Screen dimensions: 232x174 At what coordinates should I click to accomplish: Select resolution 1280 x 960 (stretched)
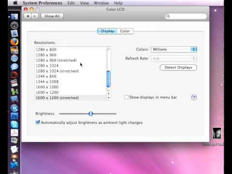point(71,60)
